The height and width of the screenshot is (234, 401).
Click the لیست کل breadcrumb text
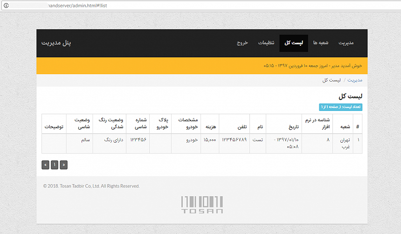coord(332,80)
